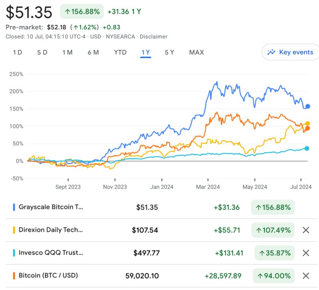Open Bitcoin (BTC / USD) row name
Screen dimensions: 319x290
tap(48, 275)
